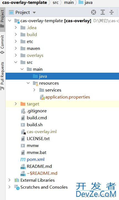Viewport: 119px width, 200px height.
Task: Click the src folder icon
Action: (23, 62)
